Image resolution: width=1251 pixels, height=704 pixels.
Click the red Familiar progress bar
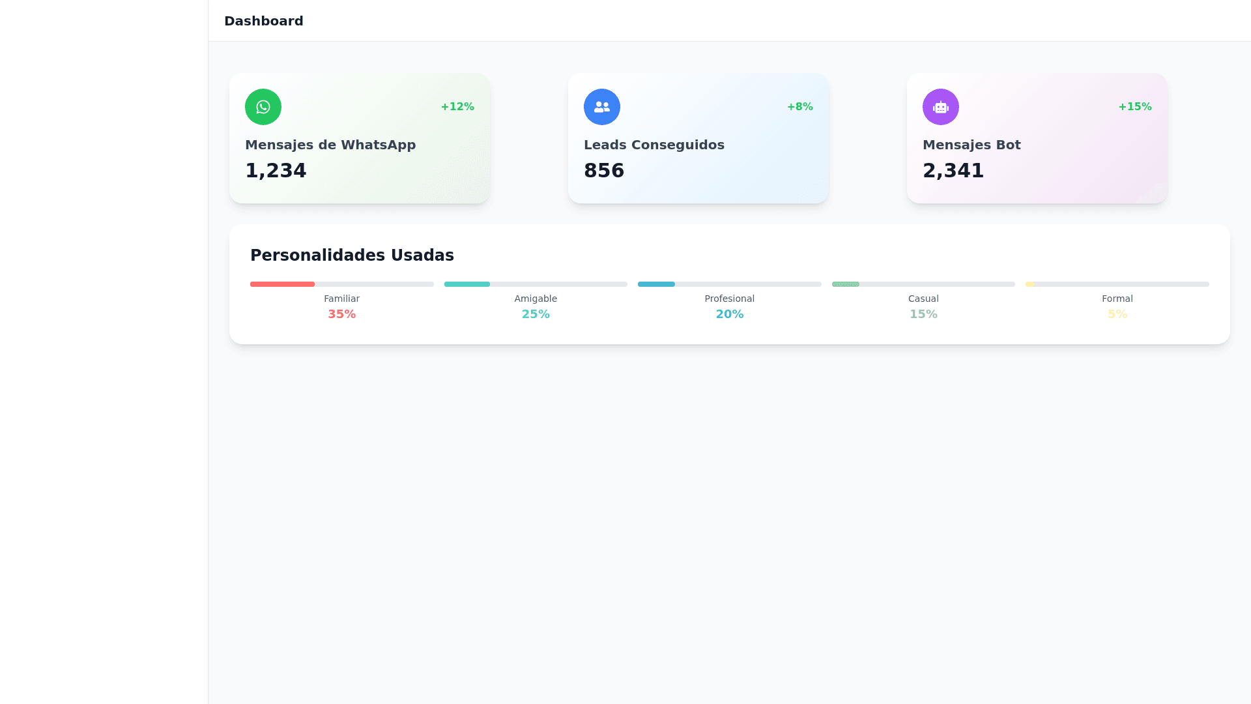click(x=282, y=284)
